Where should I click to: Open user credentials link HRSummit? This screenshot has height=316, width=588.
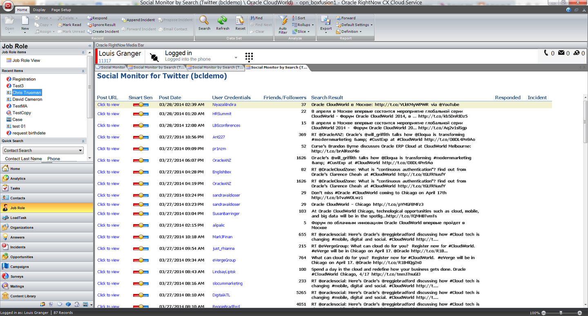(222, 114)
